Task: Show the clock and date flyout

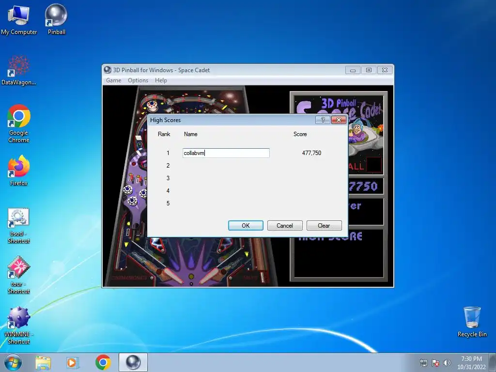Action: pos(471,363)
